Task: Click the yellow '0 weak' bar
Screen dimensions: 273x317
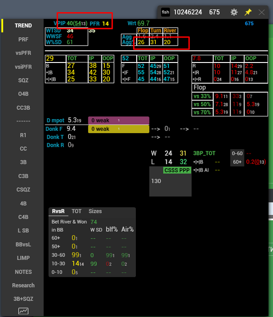Action: (119, 129)
